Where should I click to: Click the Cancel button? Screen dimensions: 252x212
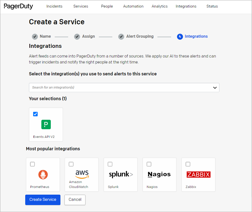pyautogui.click(x=75, y=200)
